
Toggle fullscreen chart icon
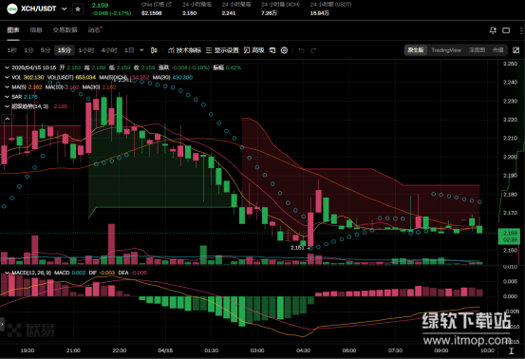tap(516, 50)
